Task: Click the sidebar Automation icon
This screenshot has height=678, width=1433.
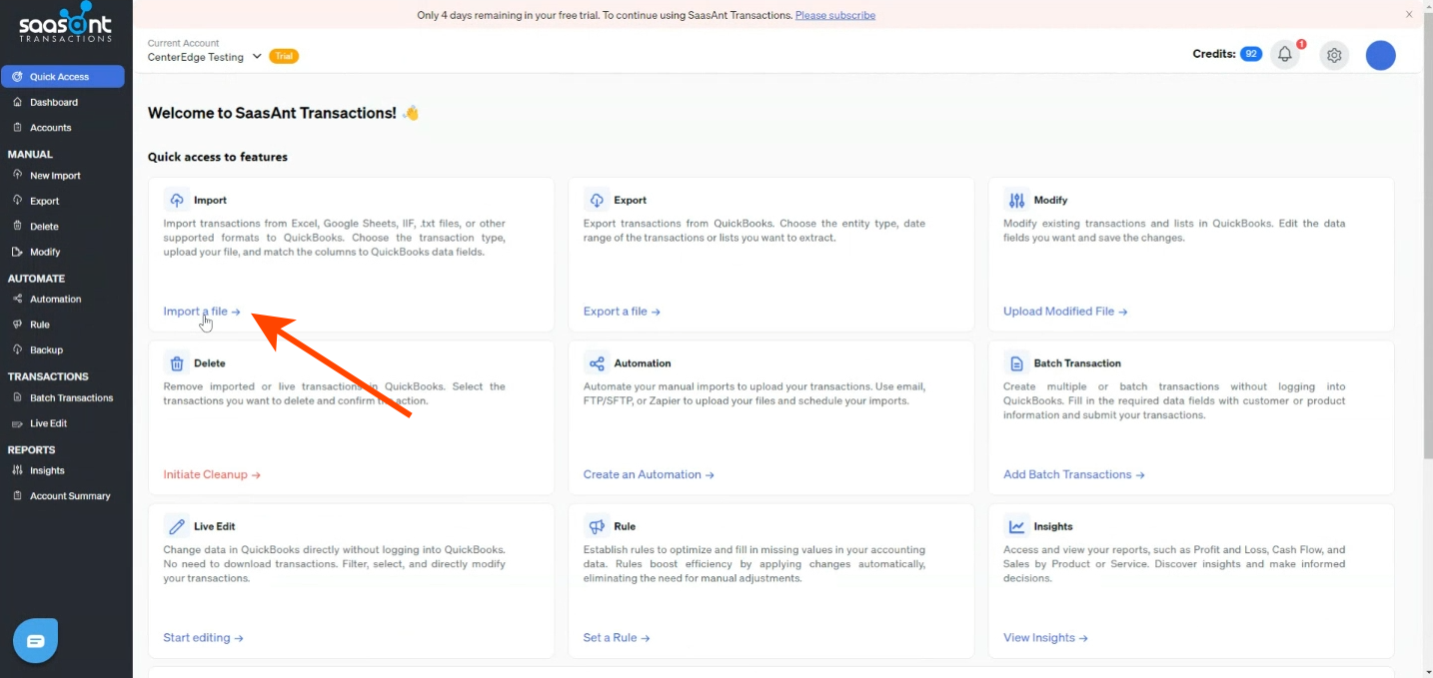Action: 17,299
